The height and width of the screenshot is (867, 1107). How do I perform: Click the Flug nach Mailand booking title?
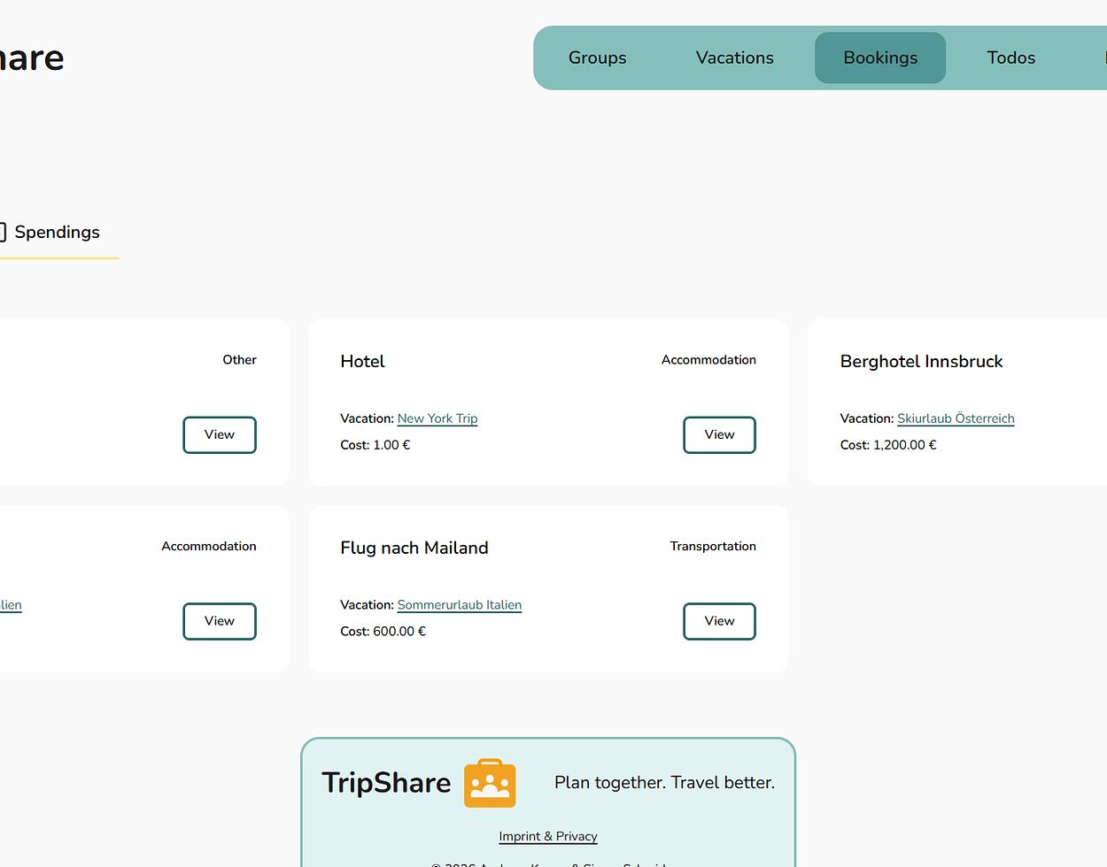tap(414, 549)
